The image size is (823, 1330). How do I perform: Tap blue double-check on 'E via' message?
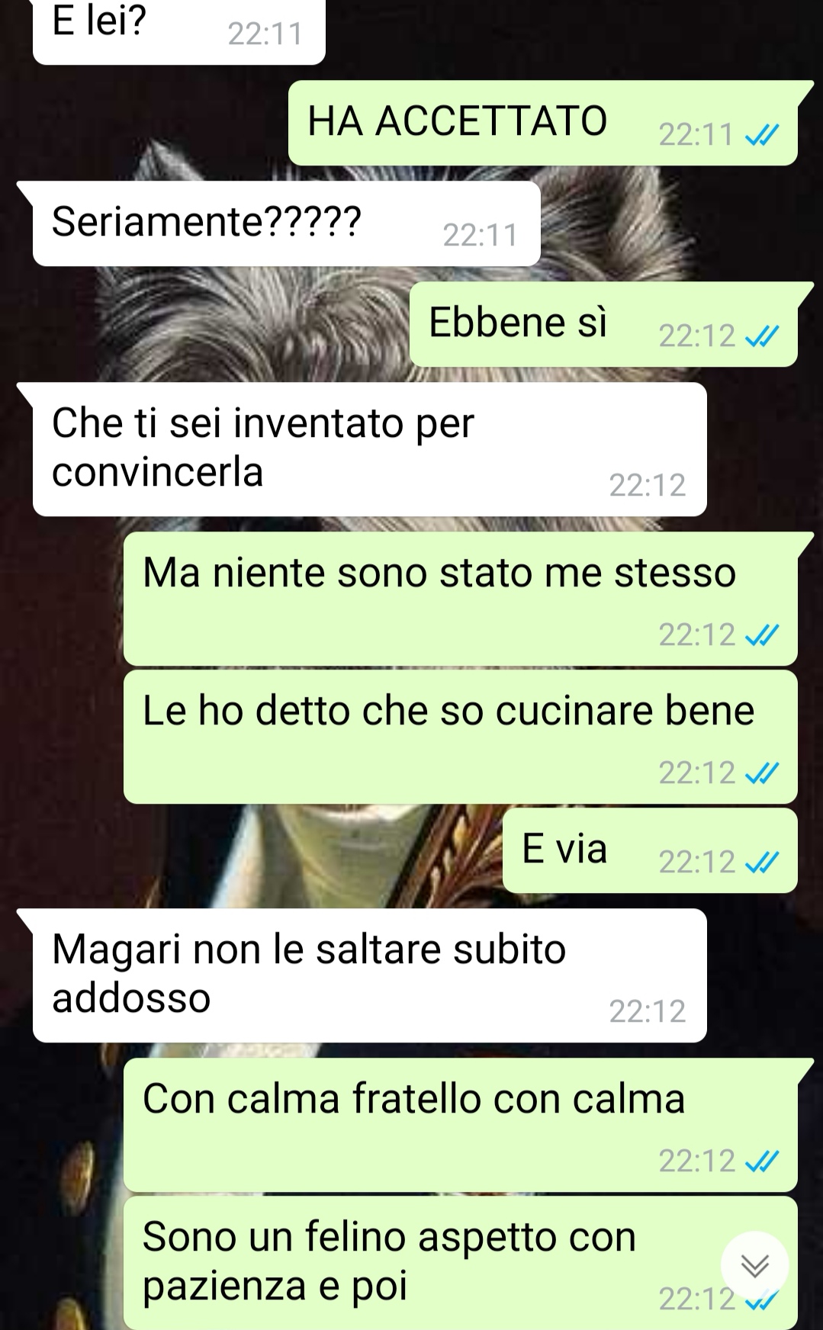(761, 863)
